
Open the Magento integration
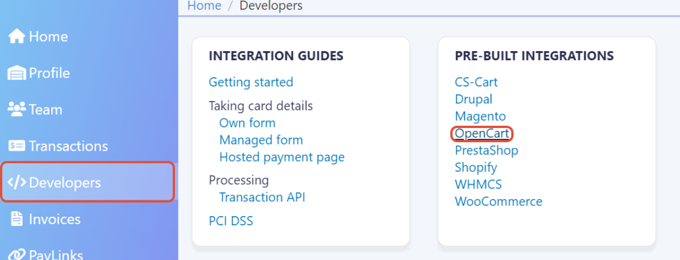481,117
